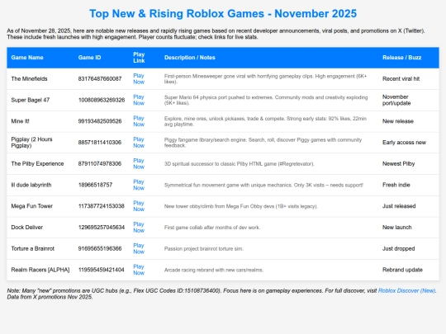
Task: Click the Just dropped cell
Action: click(398, 248)
